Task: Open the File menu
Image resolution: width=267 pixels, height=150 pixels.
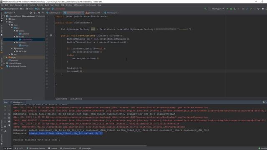Action: 2,5
